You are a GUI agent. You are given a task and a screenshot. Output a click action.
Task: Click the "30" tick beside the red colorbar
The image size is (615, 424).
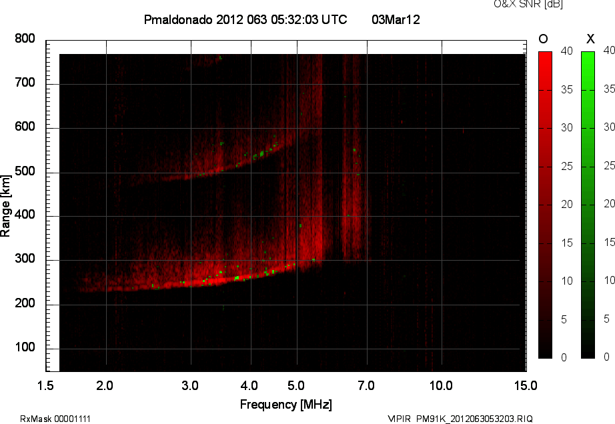pos(567,128)
